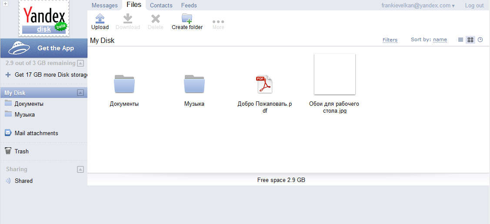Click the Музыка folder name label

pyautogui.click(x=194, y=104)
